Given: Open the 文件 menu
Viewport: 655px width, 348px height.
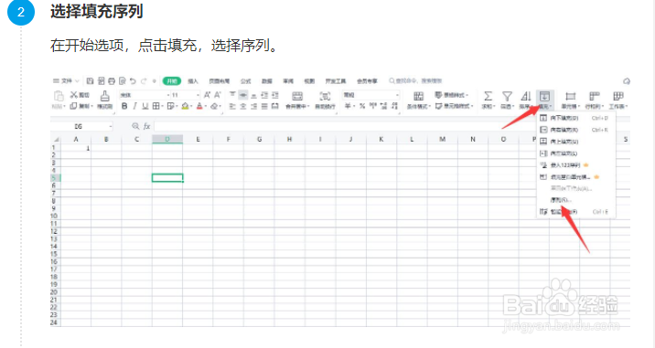Looking at the screenshot, I should [x=66, y=81].
